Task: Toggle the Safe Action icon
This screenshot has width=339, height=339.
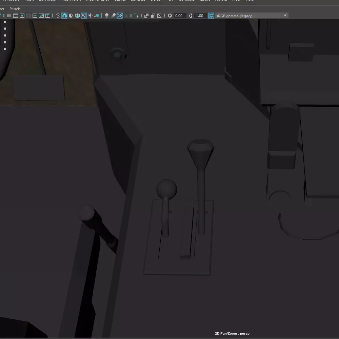Action: click(x=41, y=16)
